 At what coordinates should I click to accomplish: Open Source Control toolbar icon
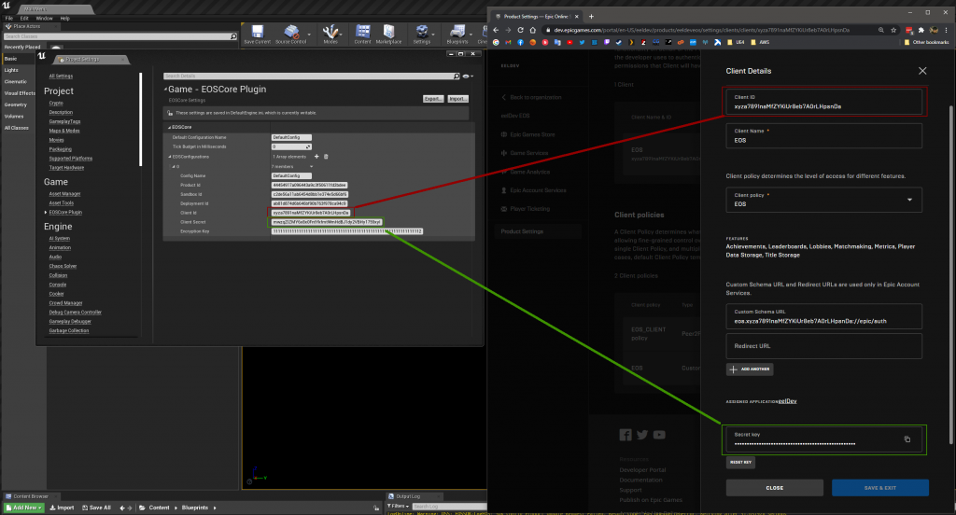pyautogui.click(x=291, y=32)
